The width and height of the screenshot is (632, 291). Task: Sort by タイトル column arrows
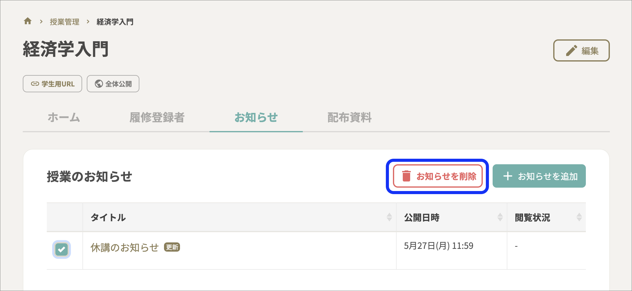coord(389,217)
